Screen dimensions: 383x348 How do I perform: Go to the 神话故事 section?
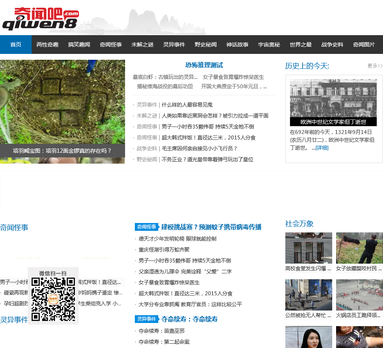238,45
